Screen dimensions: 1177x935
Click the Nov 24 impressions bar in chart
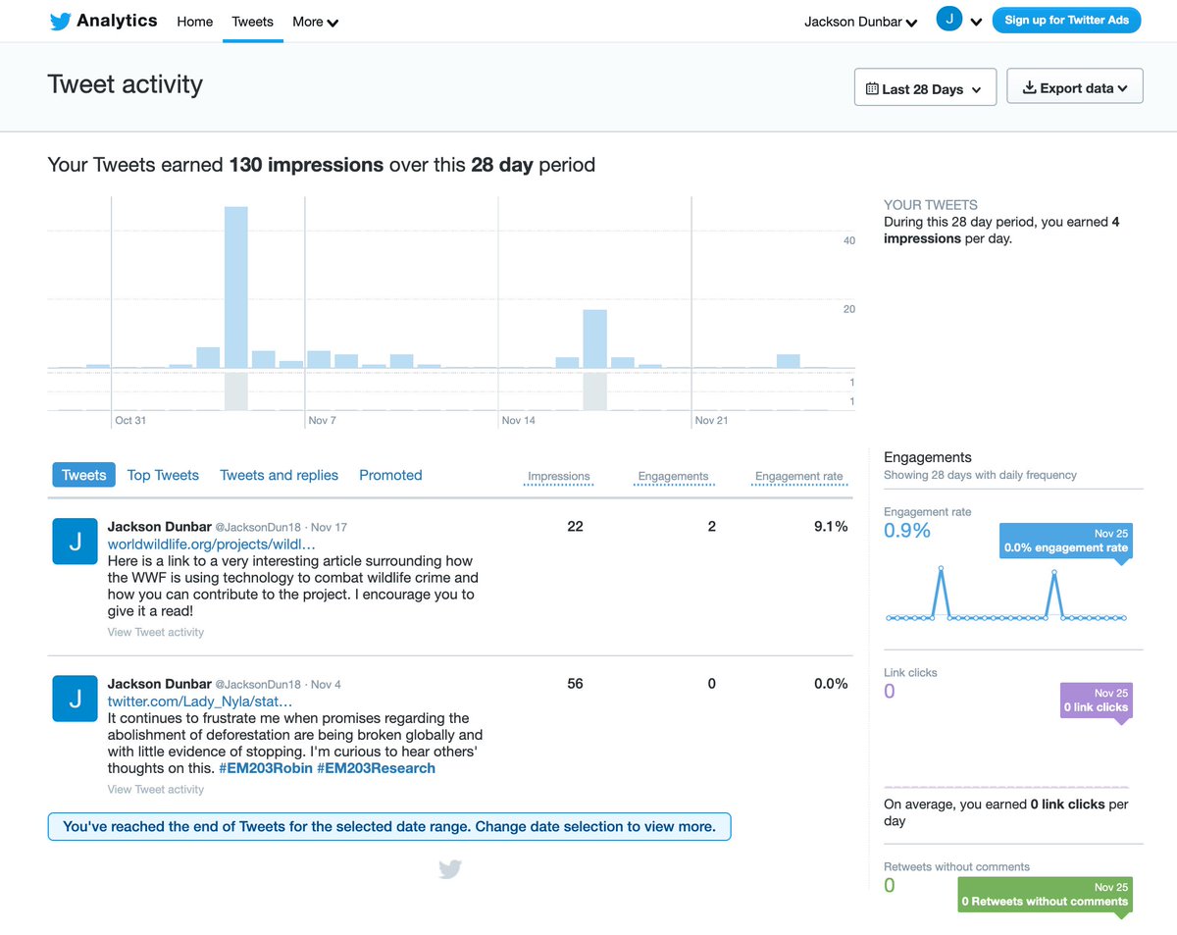click(789, 361)
